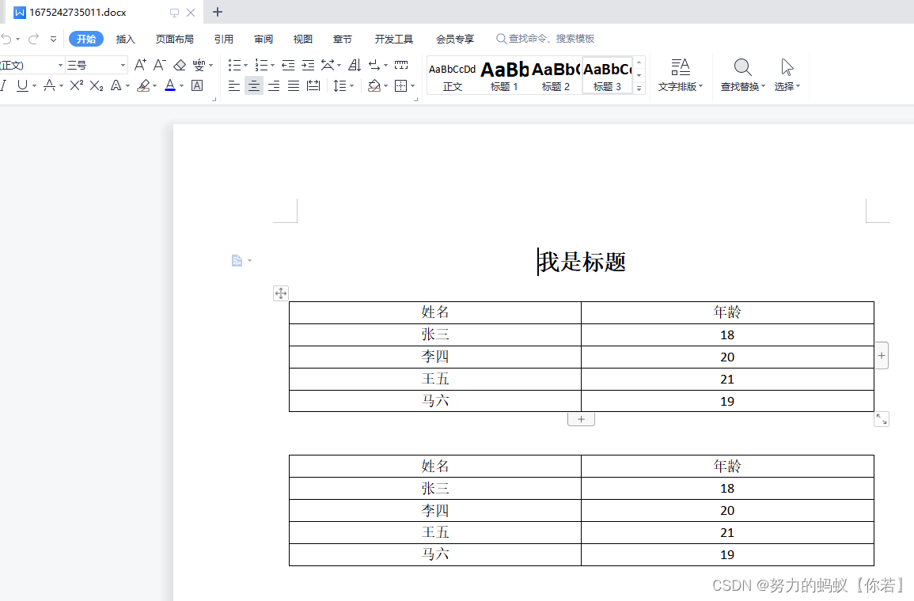The image size is (914, 601).
Task: Decrease font size with A- icon
Action: 160,65
